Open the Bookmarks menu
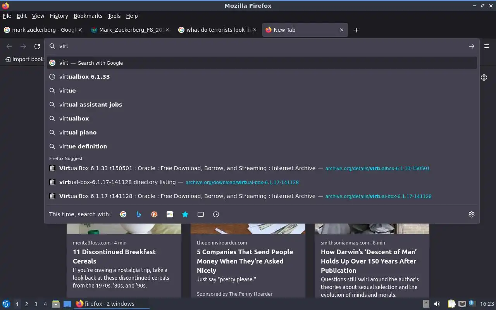 pyautogui.click(x=88, y=16)
